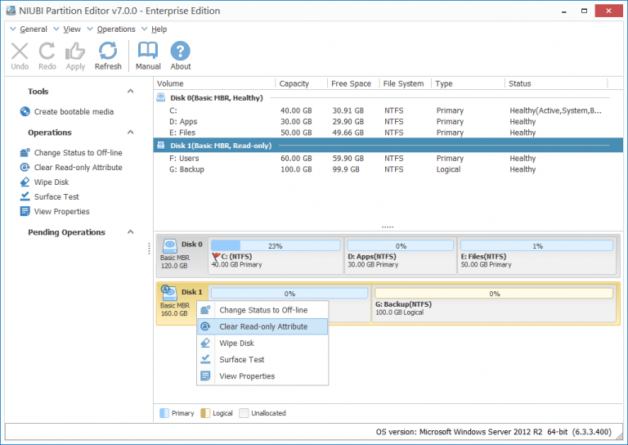Click Disk 1 drive icon in disk map
Screen dimensions: 628x445
pyautogui.click(x=169, y=292)
